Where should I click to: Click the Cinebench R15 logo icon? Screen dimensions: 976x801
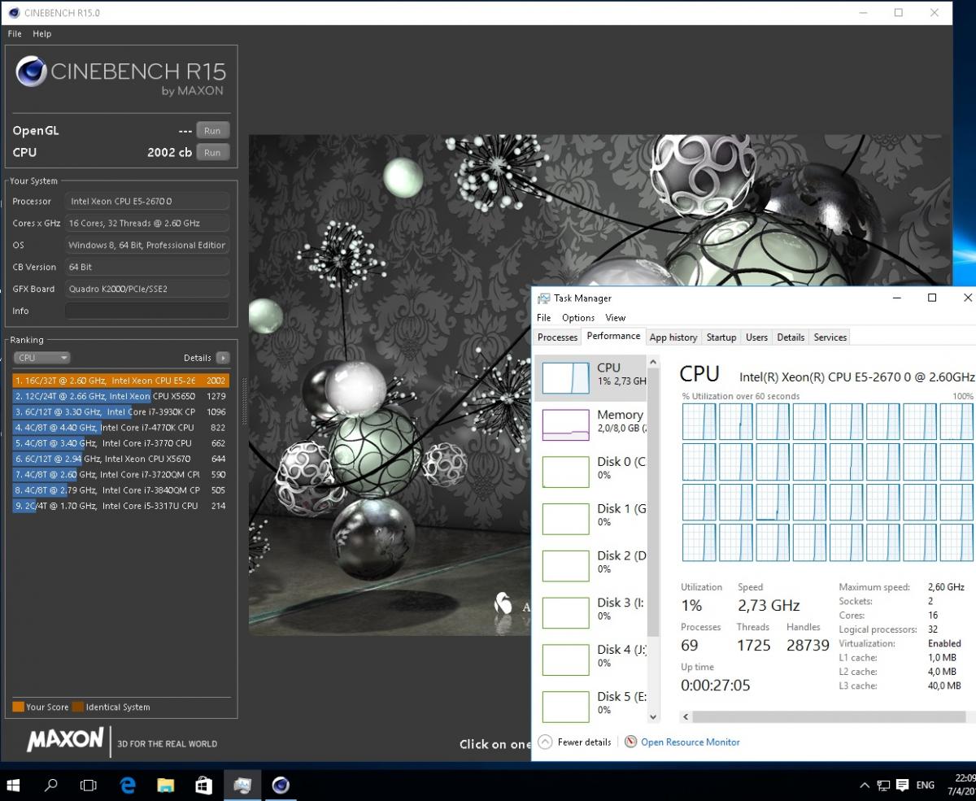(31, 72)
